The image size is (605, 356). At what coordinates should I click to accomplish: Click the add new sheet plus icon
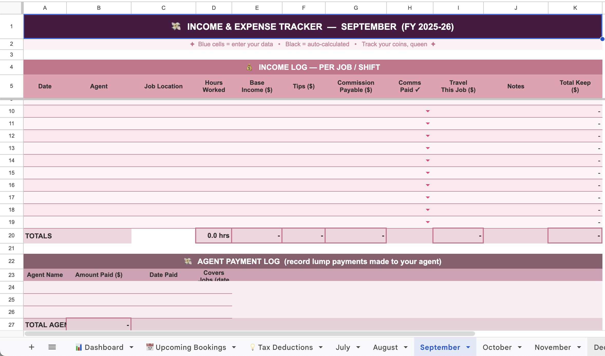click(32, 347)
